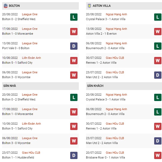Click the D badge for Bolton vs Huddersfield
Image resolution: width=162 pixels, height=162 pixels.
point(74,155)
